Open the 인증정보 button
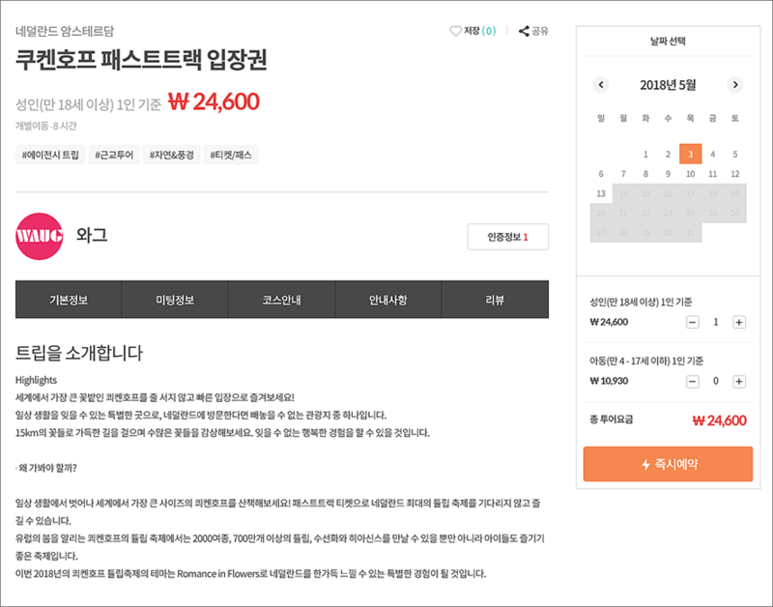This screenshot has width=773, height=607. point(508,237)
